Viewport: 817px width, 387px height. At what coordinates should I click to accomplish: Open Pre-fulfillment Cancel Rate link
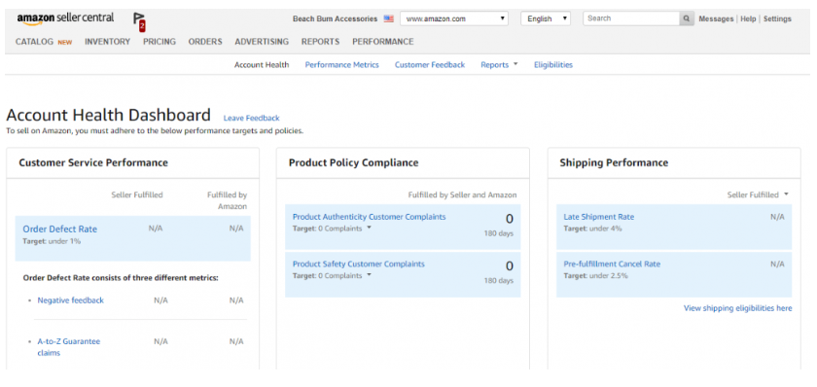click(x=612, y=264)
